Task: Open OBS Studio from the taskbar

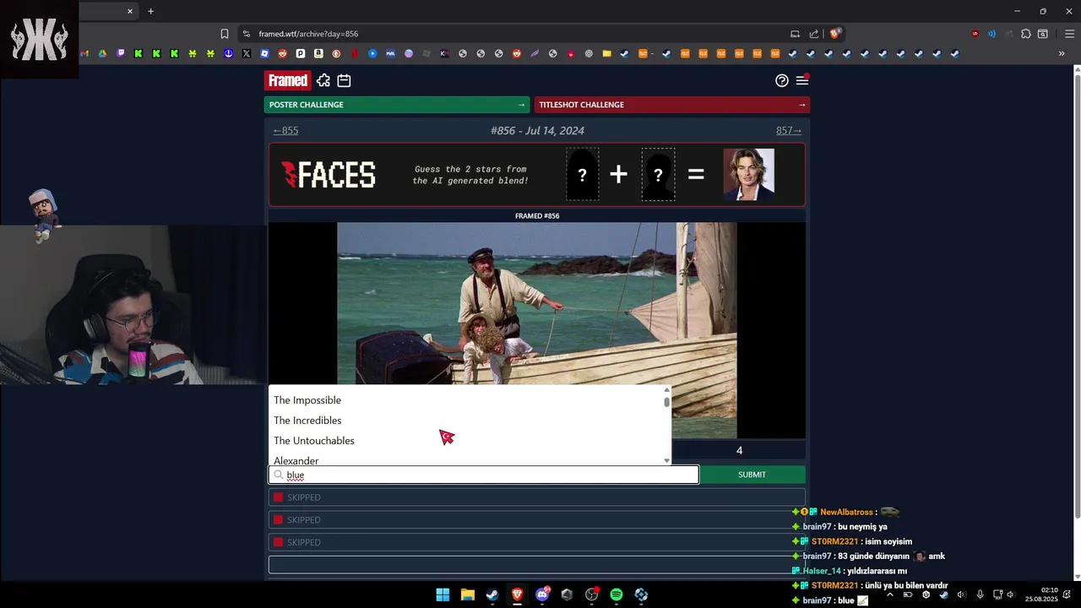Action: [x=591, y=594]
